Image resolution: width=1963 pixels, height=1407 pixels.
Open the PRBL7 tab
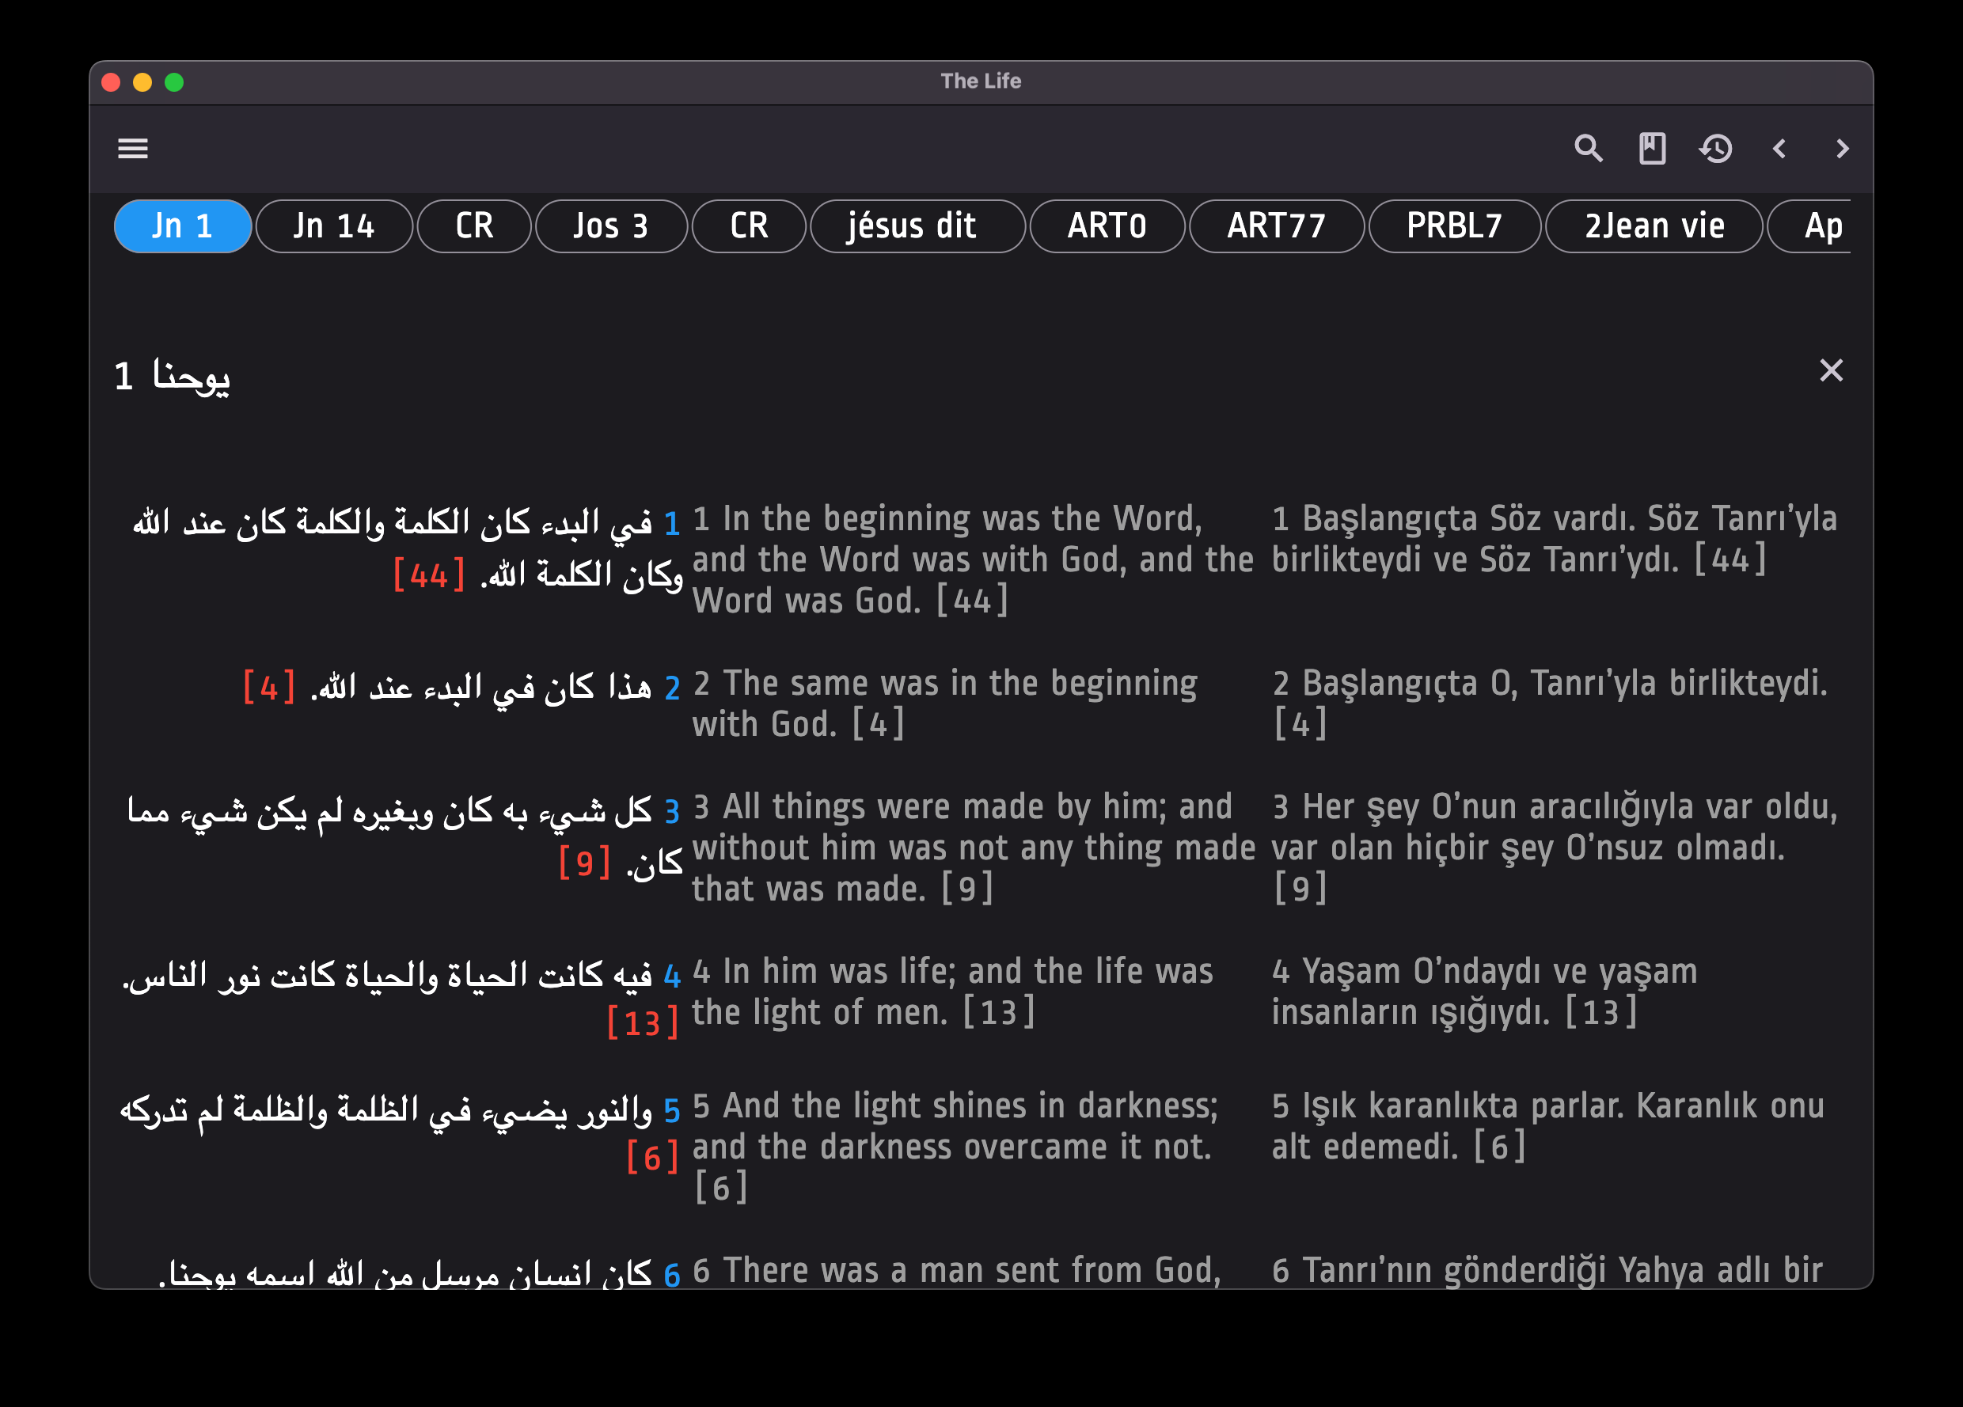tap(1453, 226)
